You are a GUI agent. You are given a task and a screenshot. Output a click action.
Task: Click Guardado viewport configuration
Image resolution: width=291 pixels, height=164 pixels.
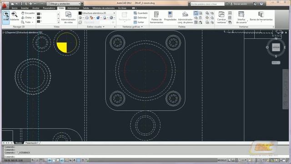click(x=140, y=13)
